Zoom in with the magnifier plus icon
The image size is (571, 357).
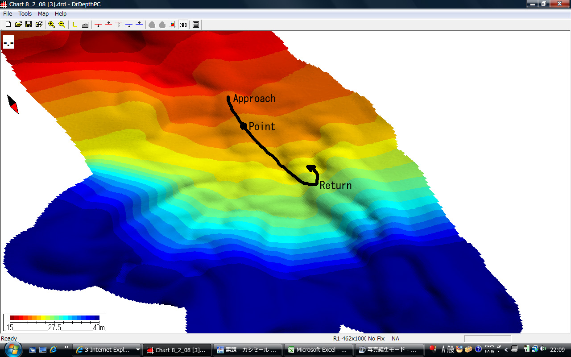click(x=52, y=25)
